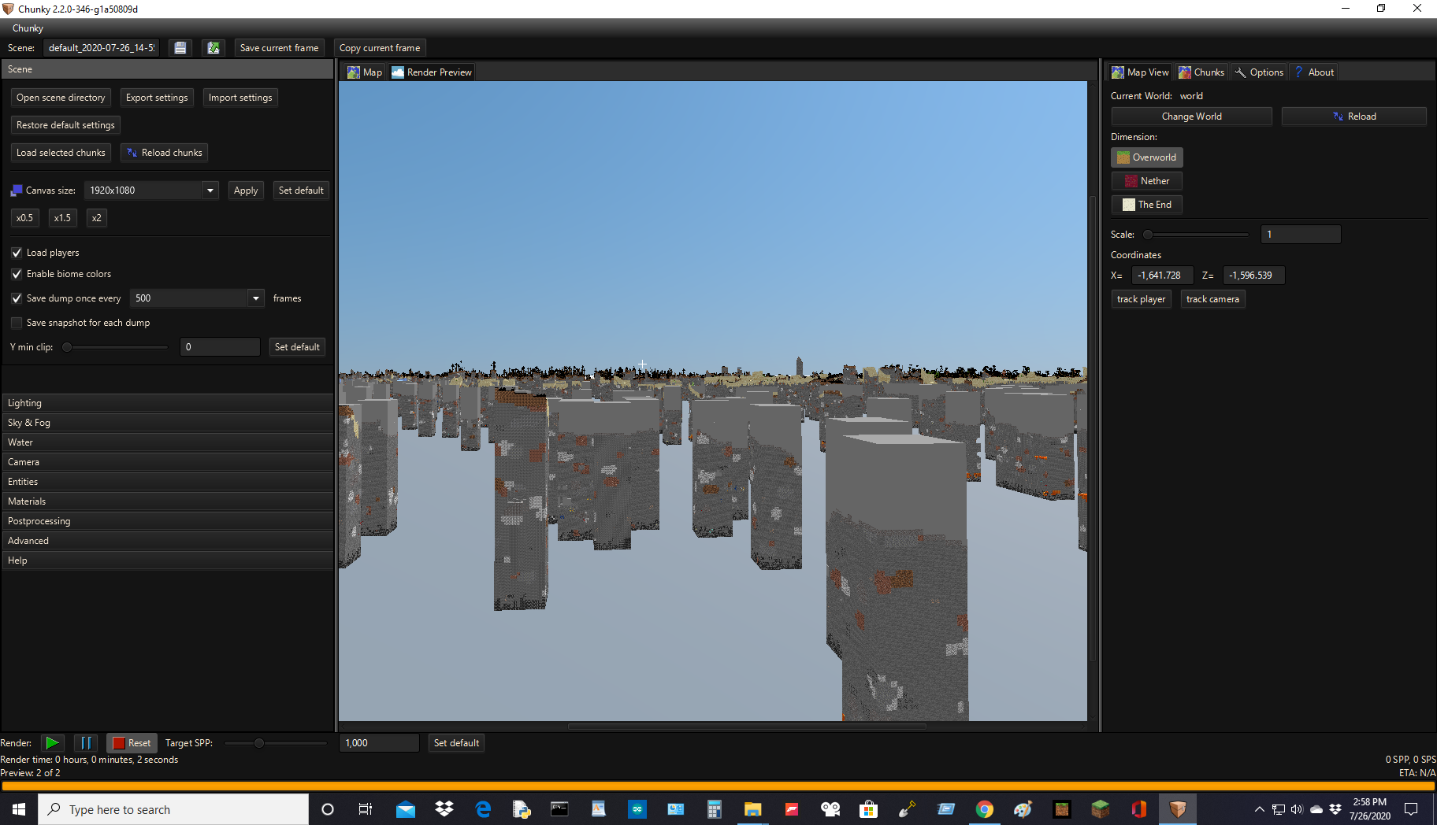Screen dimensions: 1437x825
Task: Reset the render with the red stop icon
Action: (120, 742)
